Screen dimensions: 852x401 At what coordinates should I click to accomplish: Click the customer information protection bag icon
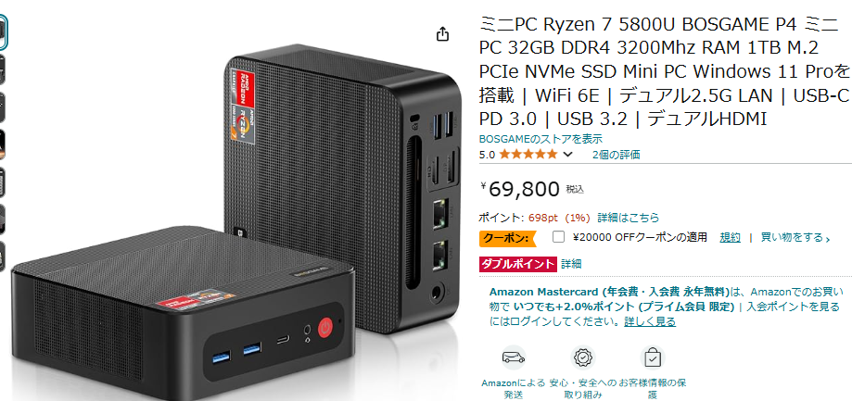point(652,357)
